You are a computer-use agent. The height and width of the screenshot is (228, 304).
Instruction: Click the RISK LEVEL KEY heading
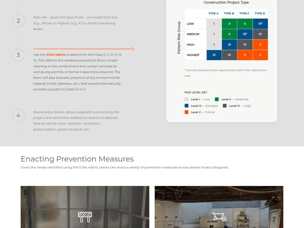(196, 92)
